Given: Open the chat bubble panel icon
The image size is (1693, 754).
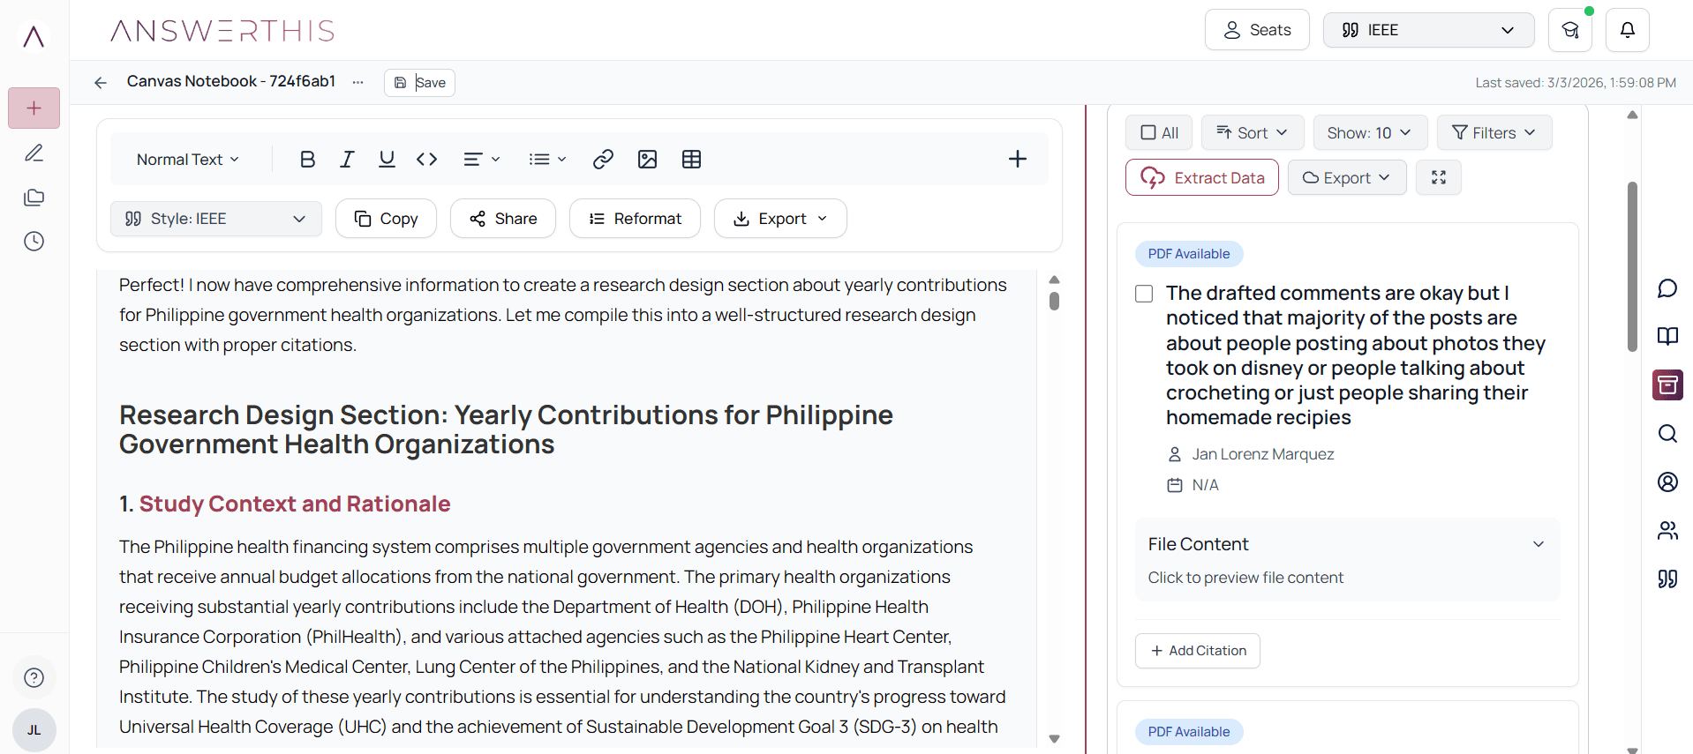Looking at the screenshot, I should click(x=1667, y=288).
